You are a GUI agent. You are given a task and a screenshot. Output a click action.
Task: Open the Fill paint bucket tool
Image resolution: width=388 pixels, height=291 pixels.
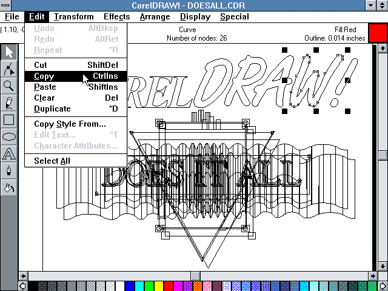click(x=9, y=188)
